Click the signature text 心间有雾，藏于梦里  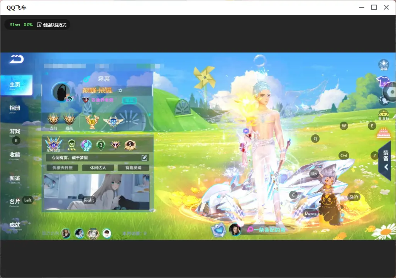(x=70, y=158)
